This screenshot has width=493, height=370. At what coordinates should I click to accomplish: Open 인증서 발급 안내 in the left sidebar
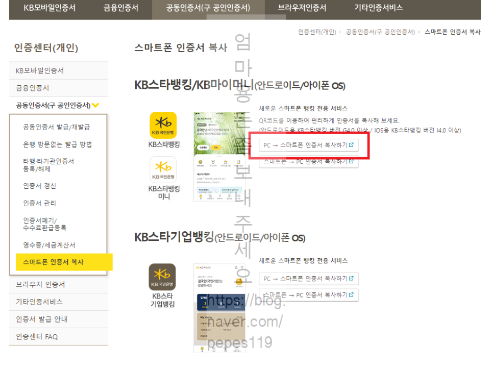[x=59, y=319]
